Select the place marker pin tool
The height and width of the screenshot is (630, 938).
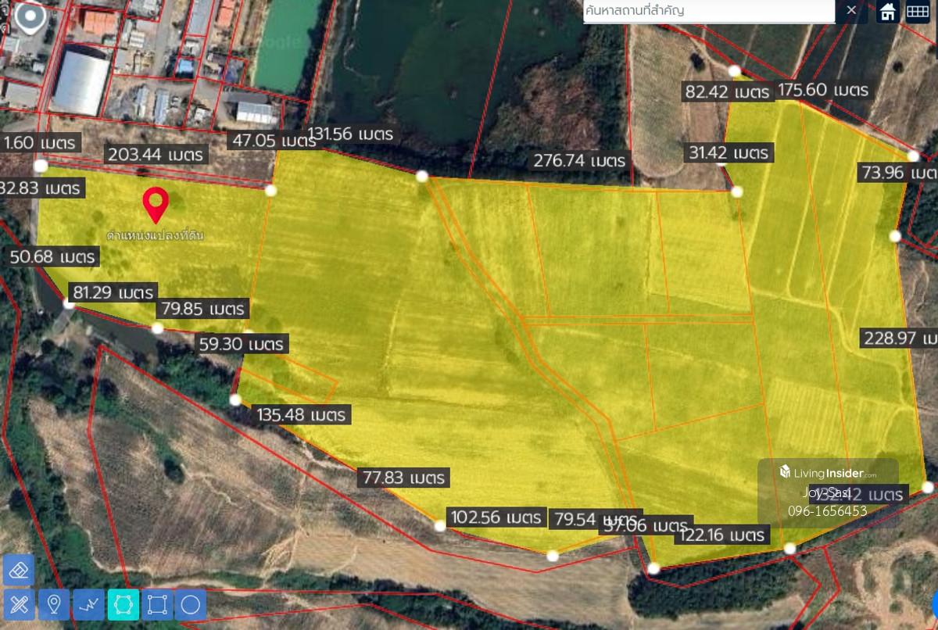tap(54, 604)
